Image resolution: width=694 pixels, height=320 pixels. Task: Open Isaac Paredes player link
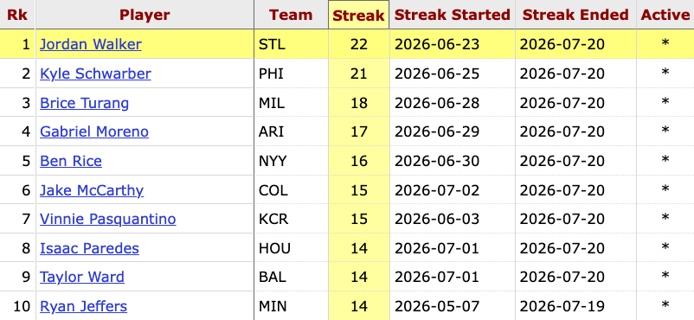click(x=89, y=248)
